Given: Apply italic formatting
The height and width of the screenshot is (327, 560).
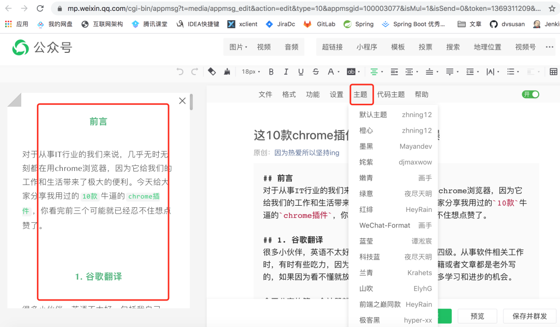Looking at the screenshot, I should tap(285, 72).
